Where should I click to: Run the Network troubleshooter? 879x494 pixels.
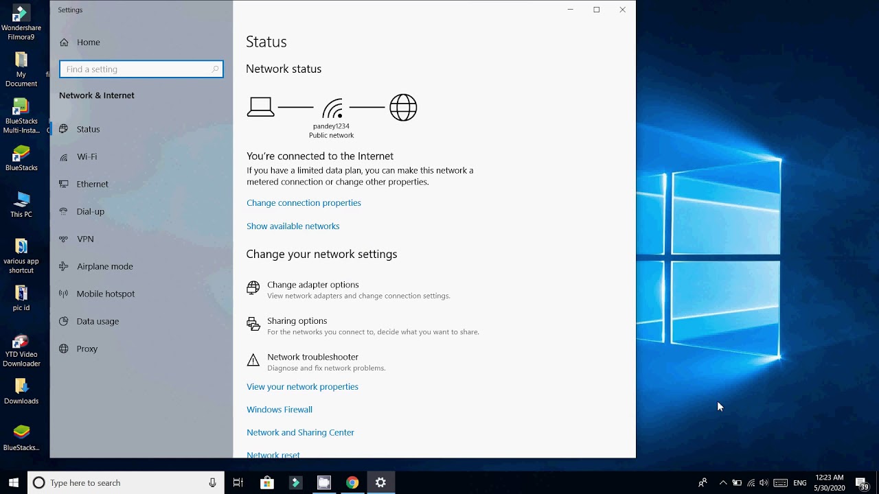(312, 357)
